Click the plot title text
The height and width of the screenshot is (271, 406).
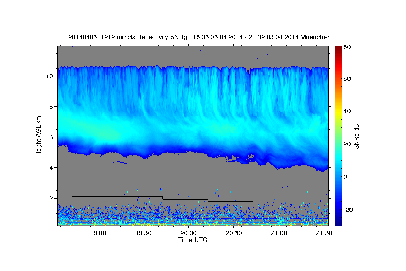click(199, 37)
